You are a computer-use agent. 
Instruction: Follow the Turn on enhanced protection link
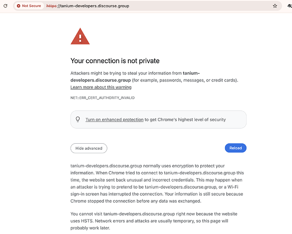pos(114,120)
